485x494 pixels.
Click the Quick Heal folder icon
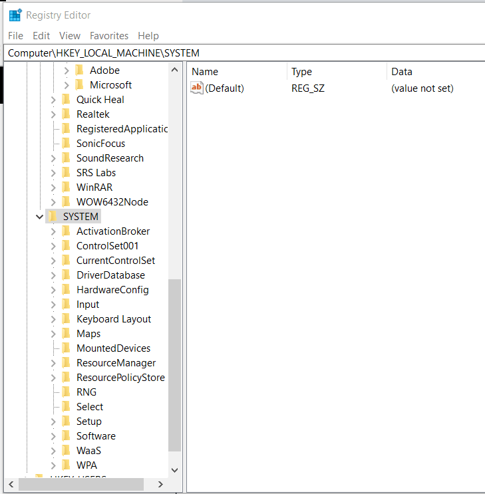click(x=67, y=99)
